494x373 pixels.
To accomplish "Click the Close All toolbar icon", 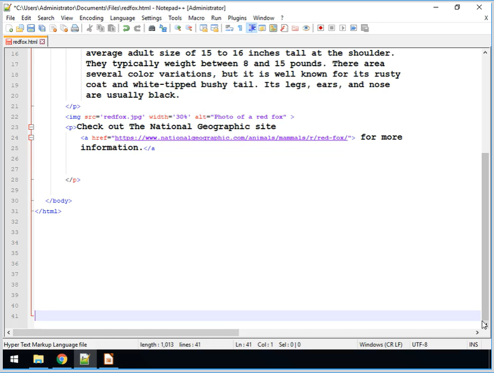I will pyautogui.click(x=64, y=28).
